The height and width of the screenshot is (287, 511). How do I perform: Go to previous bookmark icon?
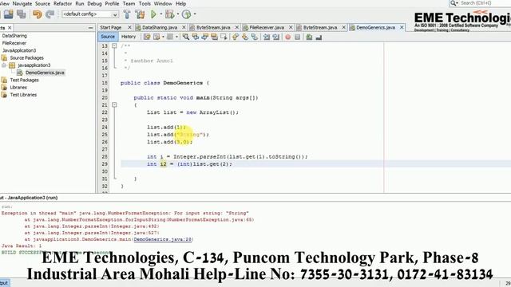pyautogui.click(x=236, y=37)
